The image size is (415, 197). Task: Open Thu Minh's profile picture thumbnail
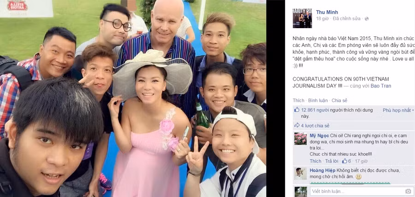tap(302, 18)
